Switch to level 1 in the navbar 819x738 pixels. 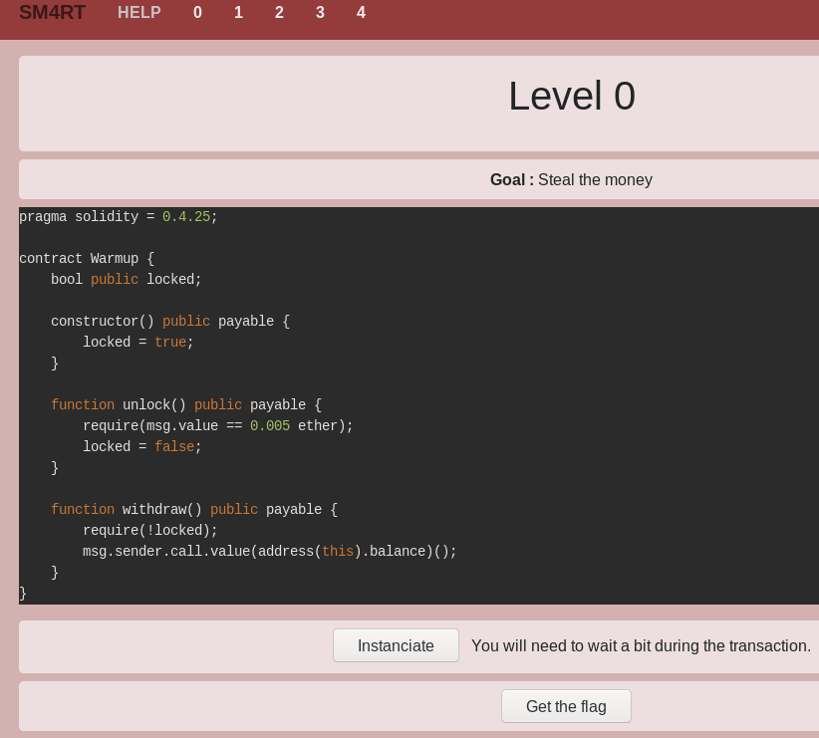pos(238,13)
